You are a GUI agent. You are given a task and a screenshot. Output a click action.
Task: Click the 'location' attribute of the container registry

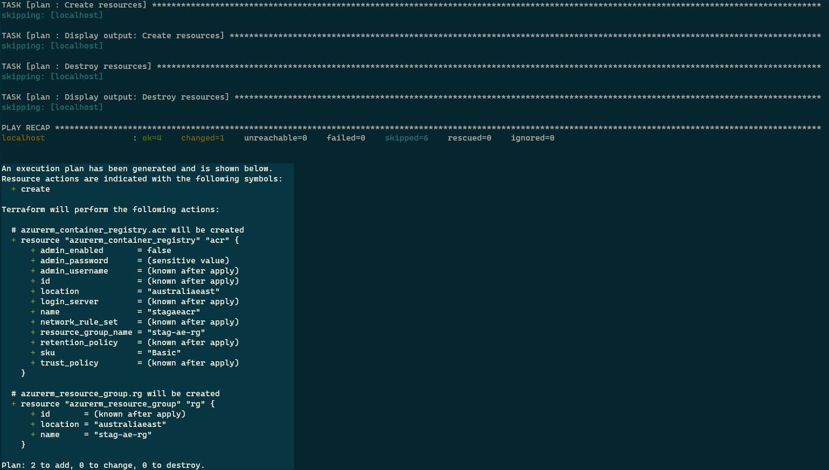[x=60, y=291]
